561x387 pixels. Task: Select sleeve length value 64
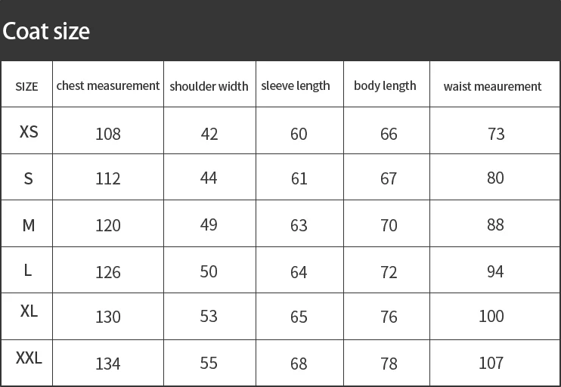(299, 271)
